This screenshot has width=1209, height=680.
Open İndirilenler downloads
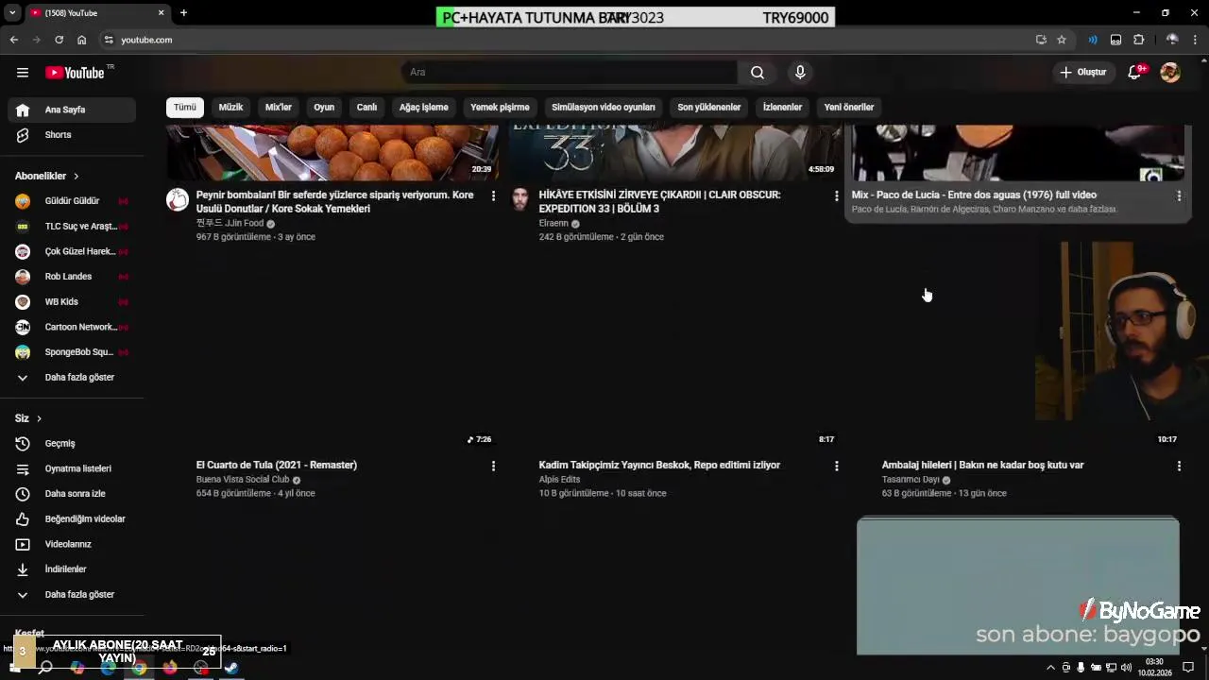click(x=72, y=569)
